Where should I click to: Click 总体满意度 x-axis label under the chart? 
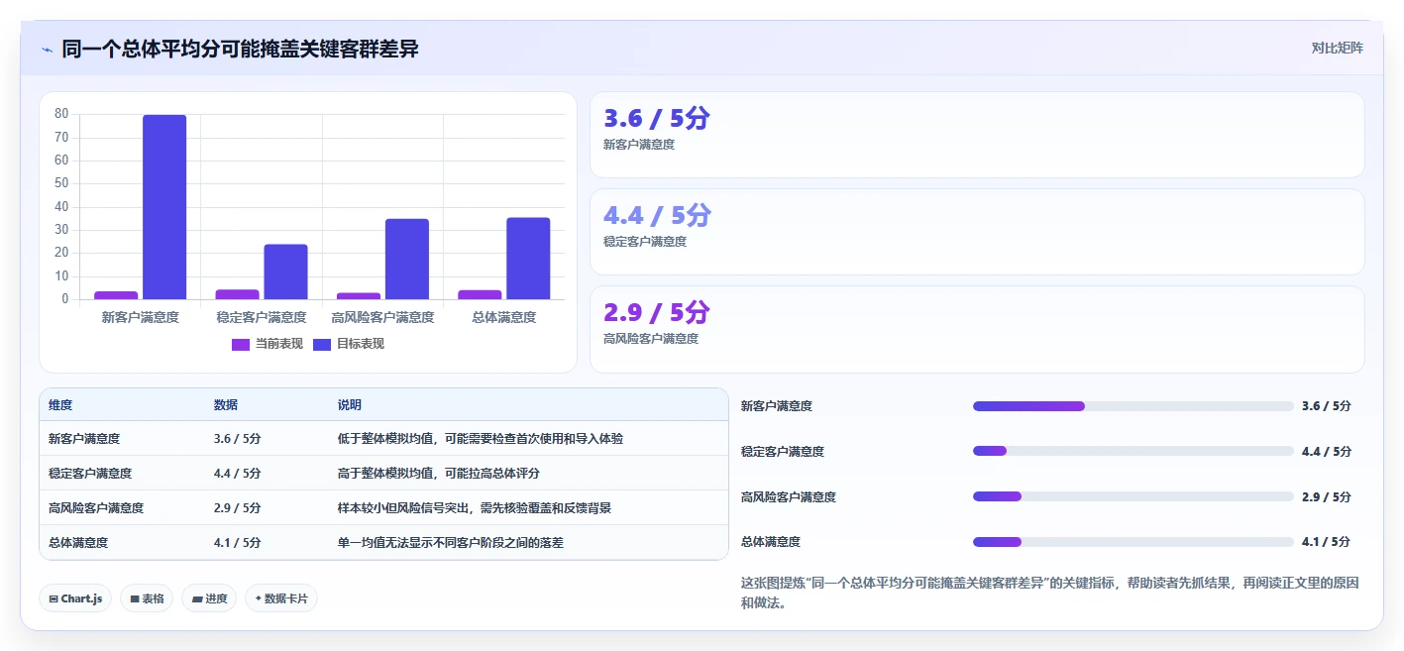[504, 317]
